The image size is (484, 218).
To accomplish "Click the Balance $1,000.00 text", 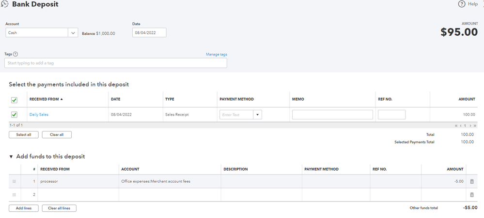I will [98, 33].
